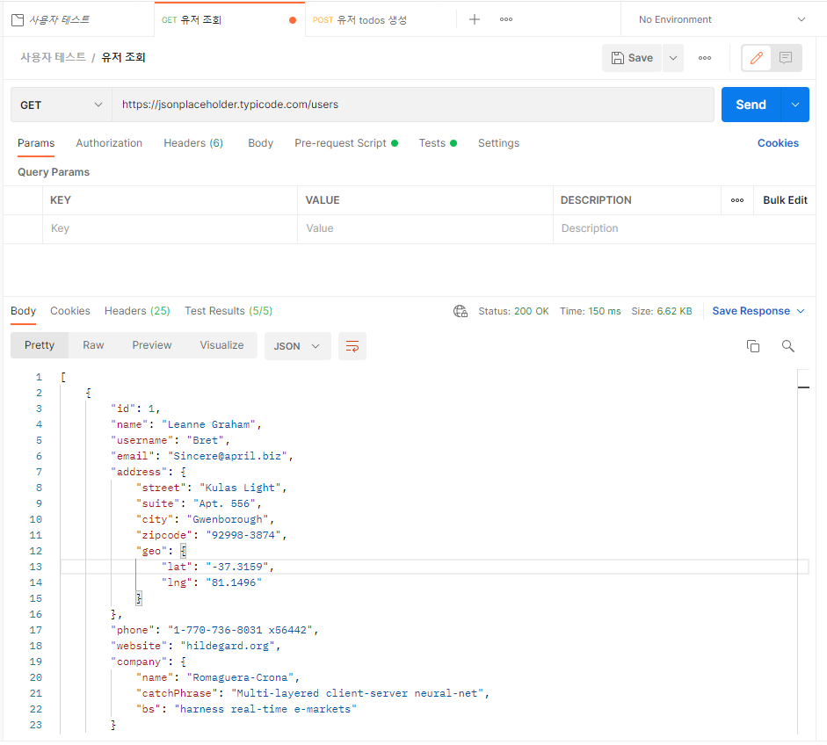This screenshot has width=827, height=745.
Task: Open the response Headers (25) tab
Action: tap(137, 311)
